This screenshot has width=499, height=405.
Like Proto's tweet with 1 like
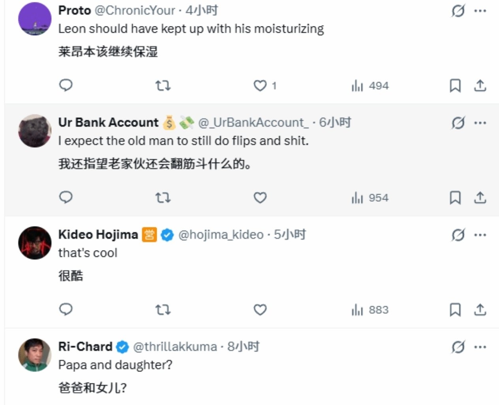(260, 85)
